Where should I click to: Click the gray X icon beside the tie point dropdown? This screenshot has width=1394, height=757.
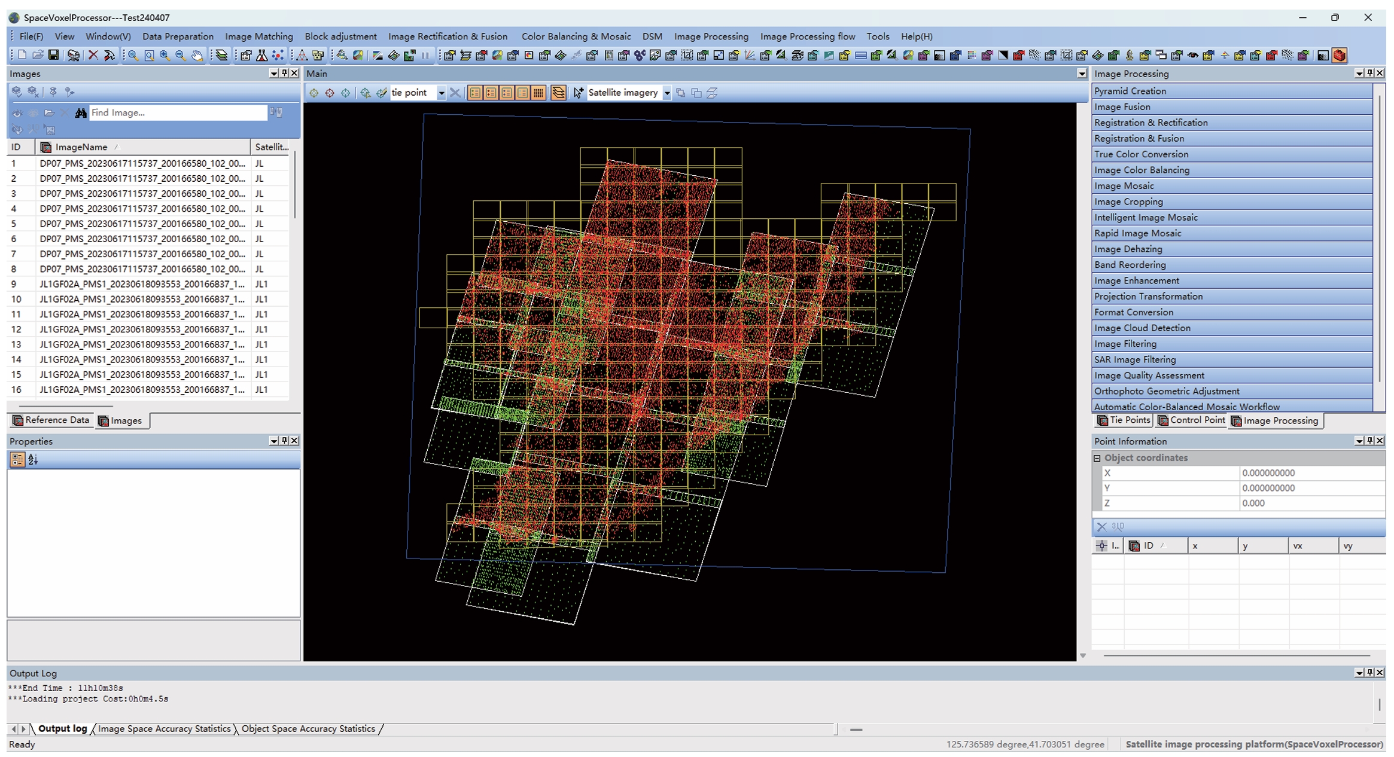[x=455, y=93]
